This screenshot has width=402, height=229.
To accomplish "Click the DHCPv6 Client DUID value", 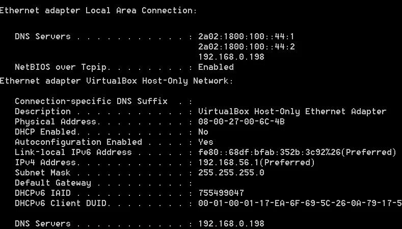I will coord(300,203).
